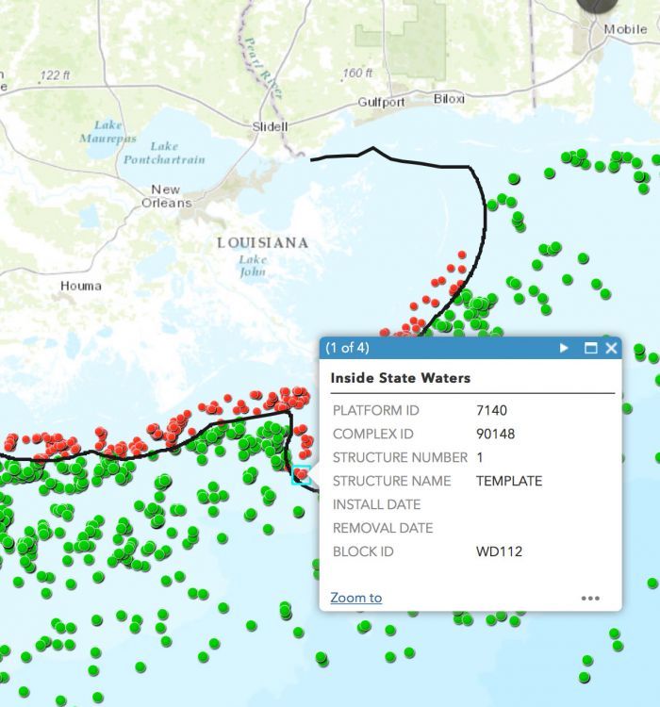The image size is (660, 707).
Task: Click the LOUISIANA state label
Action: [x=262, y=243]
